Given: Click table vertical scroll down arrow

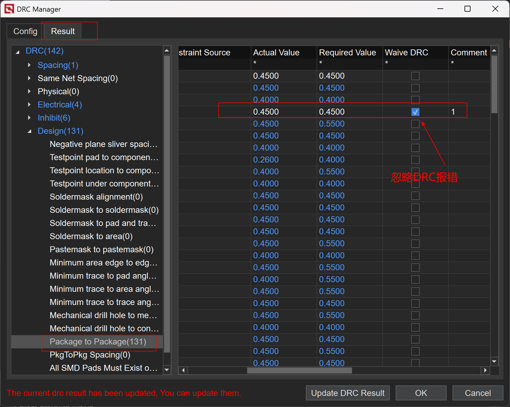Looking at the screenshot, I should click(x=494, y=362).
